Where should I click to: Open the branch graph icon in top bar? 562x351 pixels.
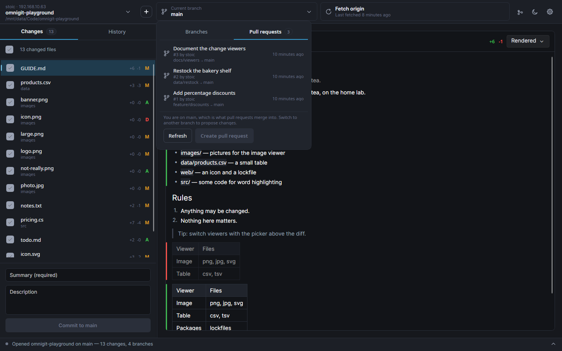point(520,12)
